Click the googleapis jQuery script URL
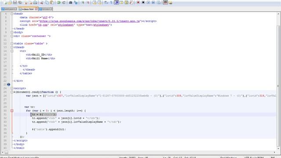The image size is (281, 158). pos(90,21)
